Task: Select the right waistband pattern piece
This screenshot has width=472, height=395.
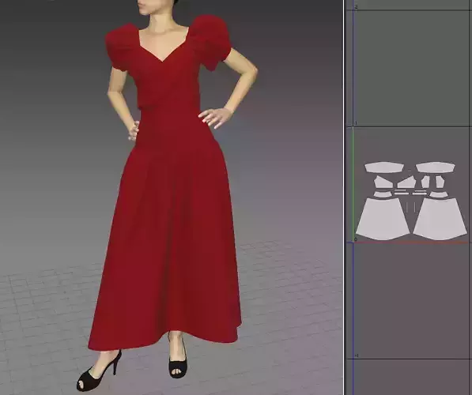Action: 439,194
